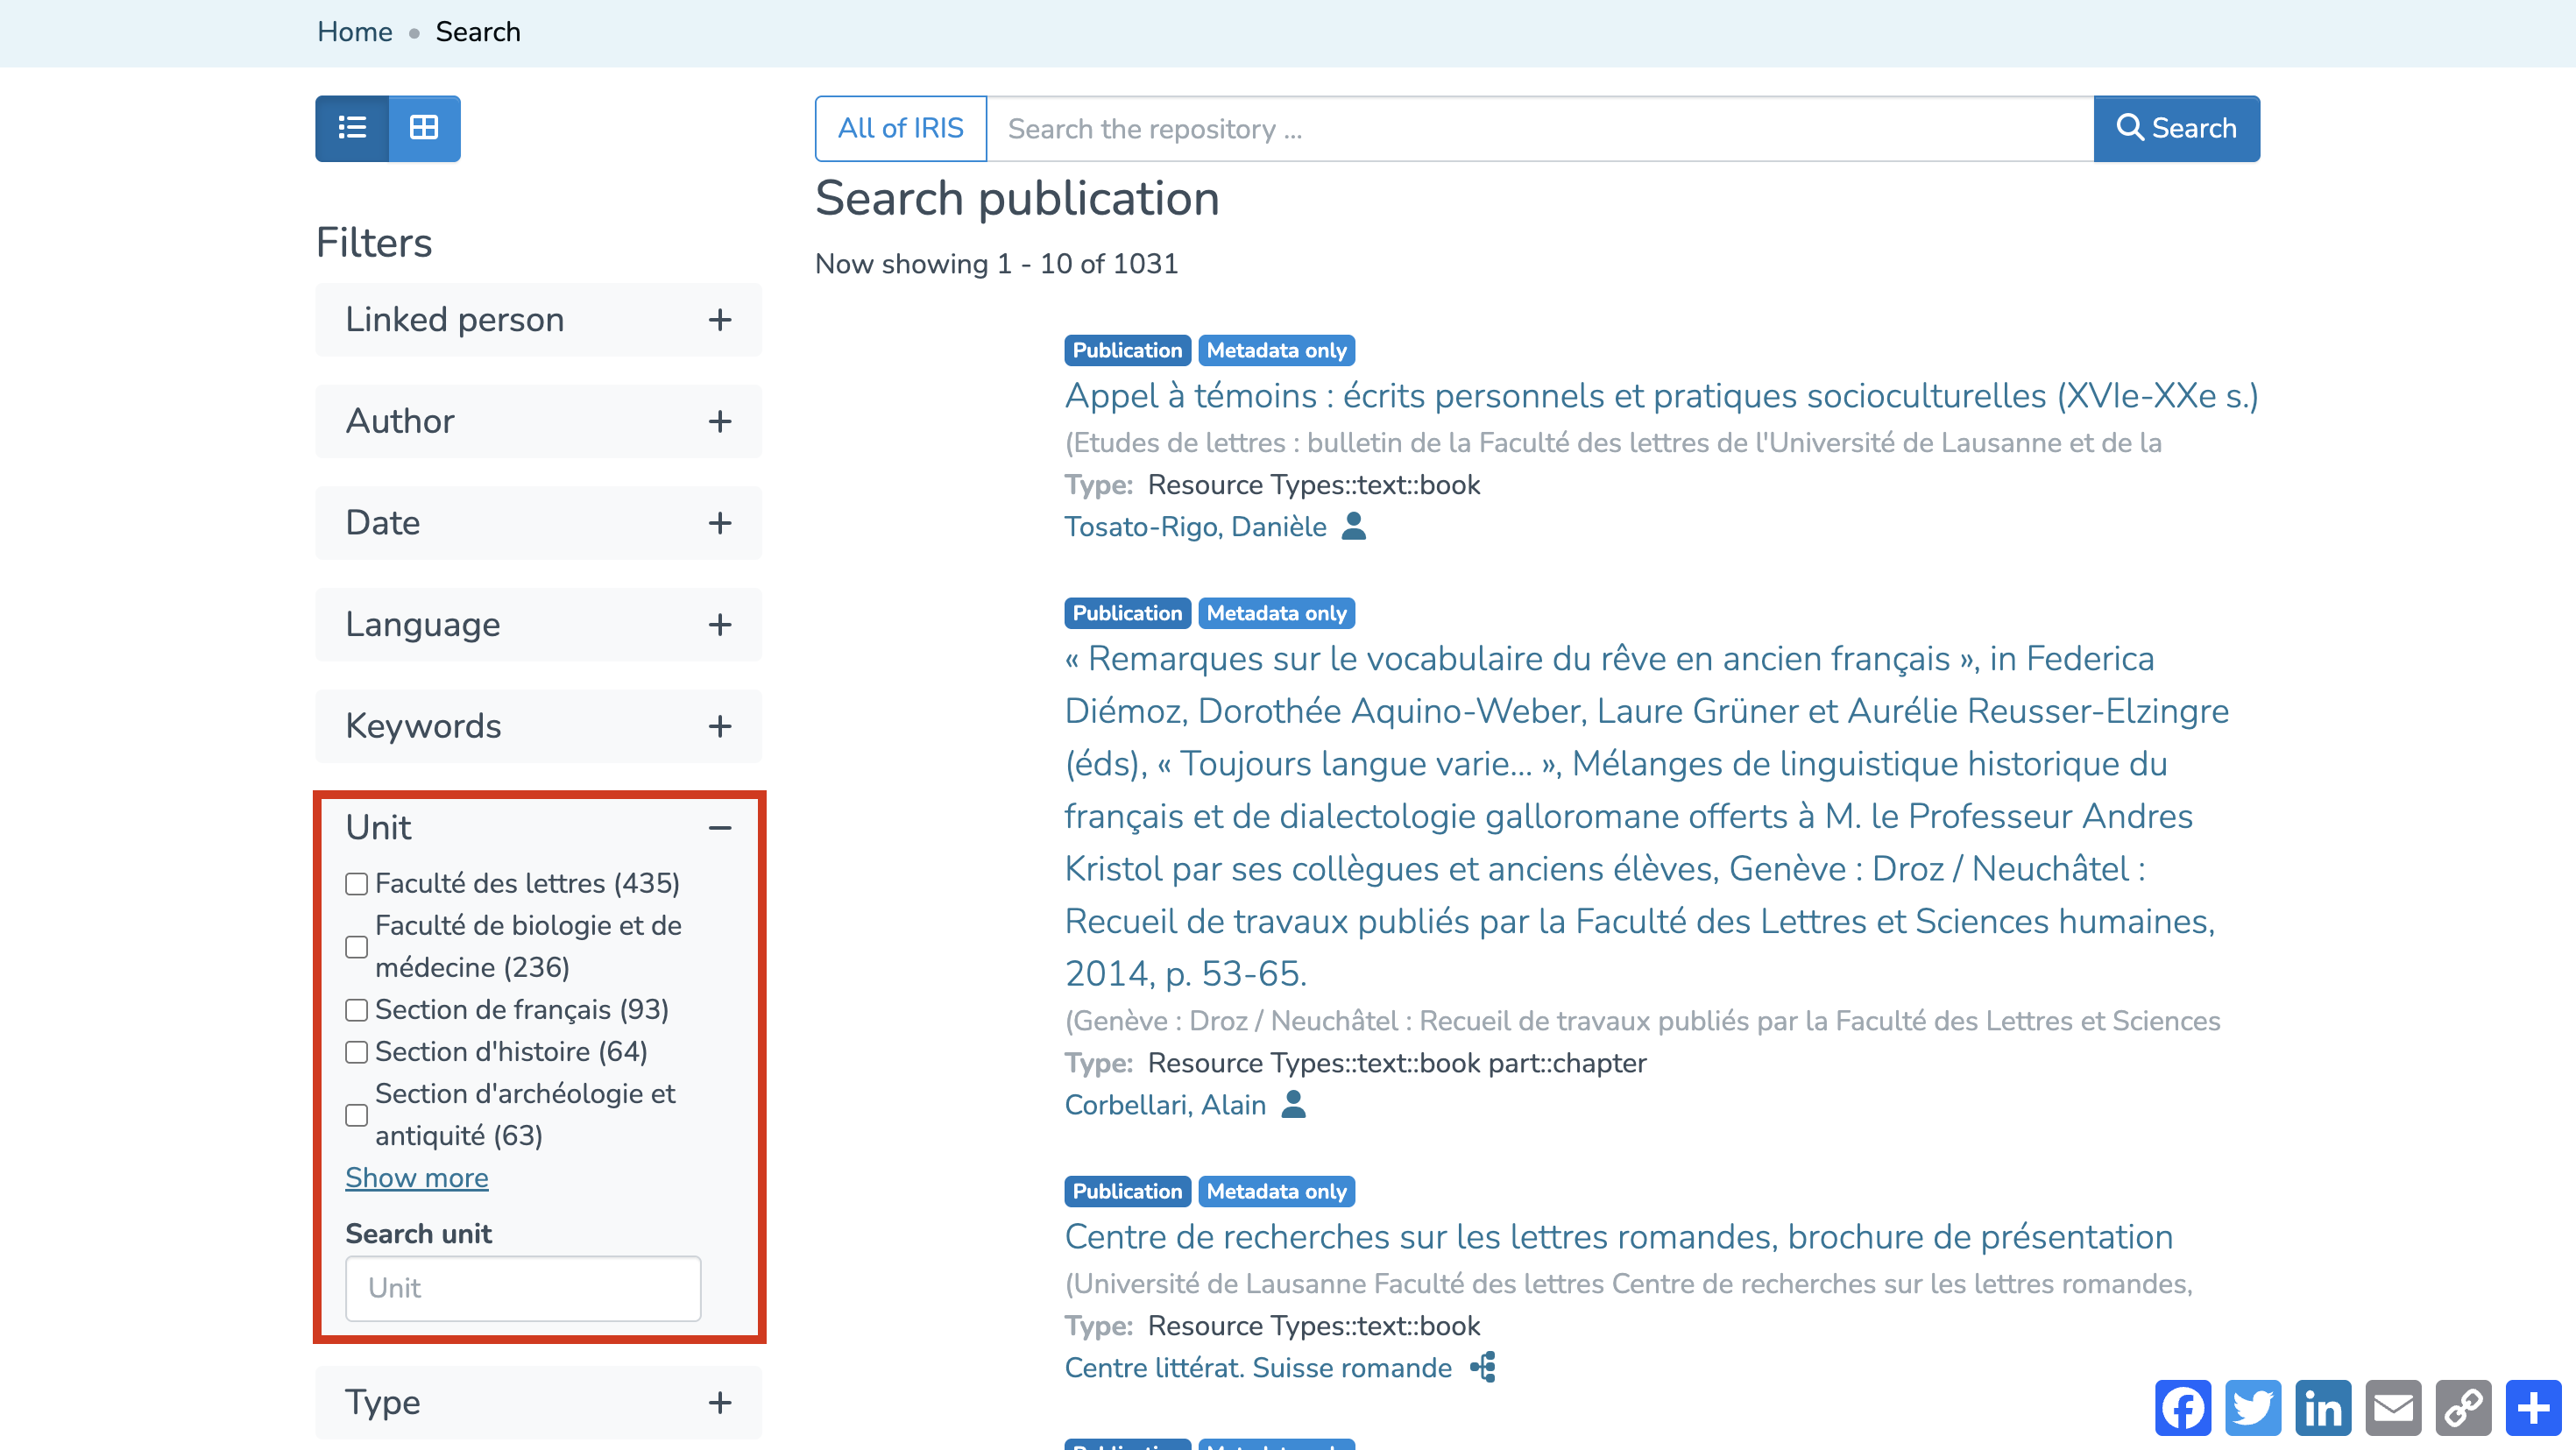Focus the Search unit input field
Image resolution: width=2576 pixels, height=1450 pixels.
pyautogui.click(x=523, y=1288)
